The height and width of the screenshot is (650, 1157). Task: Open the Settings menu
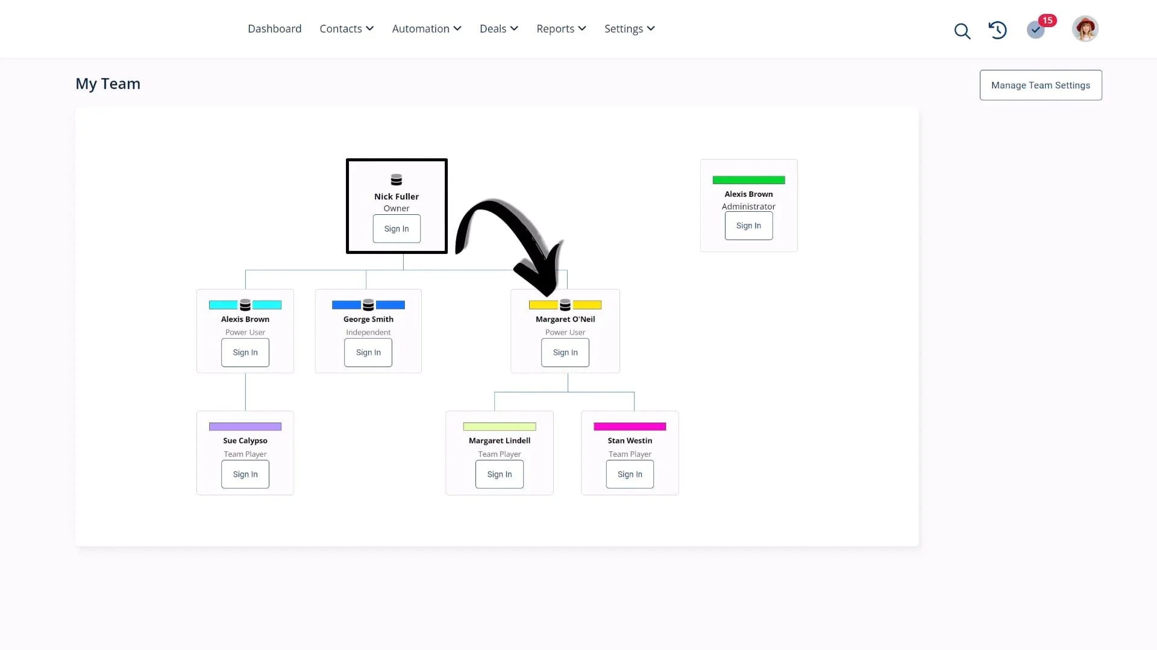629,29
